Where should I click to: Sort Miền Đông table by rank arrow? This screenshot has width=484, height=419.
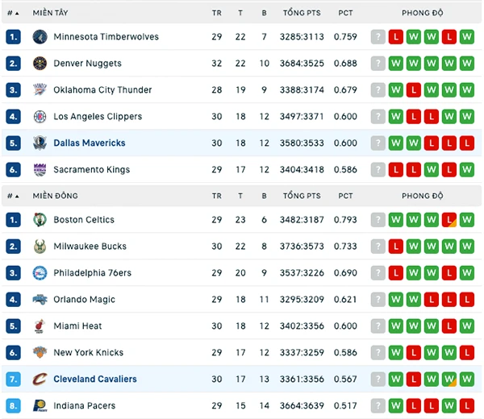13,196
